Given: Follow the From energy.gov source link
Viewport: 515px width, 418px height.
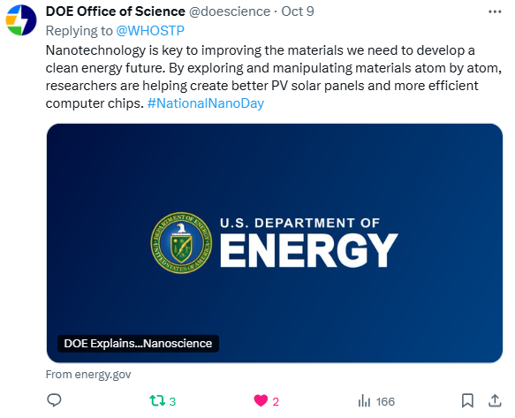Looking at the screenshot, I should point(88,375).
